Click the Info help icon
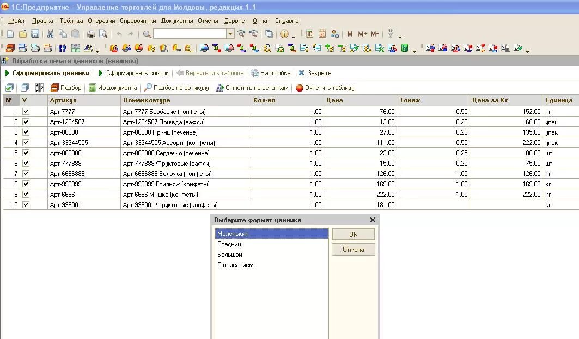This screenshot has height=339, width=579. pyautogui.click(x=284, y=34)
